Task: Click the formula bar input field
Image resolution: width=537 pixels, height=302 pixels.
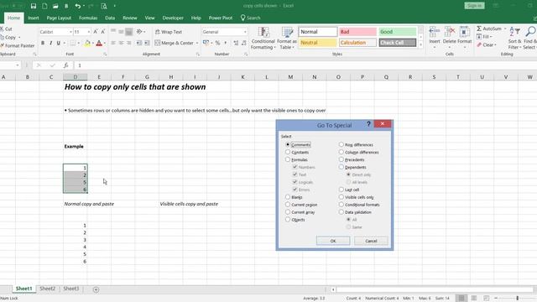Action: click(x=305, y=65)
